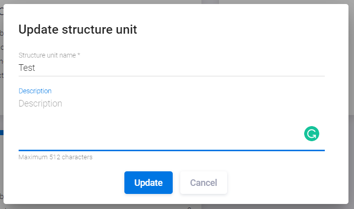This screenshot has width=354, height=209.
Task: Click the 'Structure unit name *' label
Action: (x=47, y=55)
